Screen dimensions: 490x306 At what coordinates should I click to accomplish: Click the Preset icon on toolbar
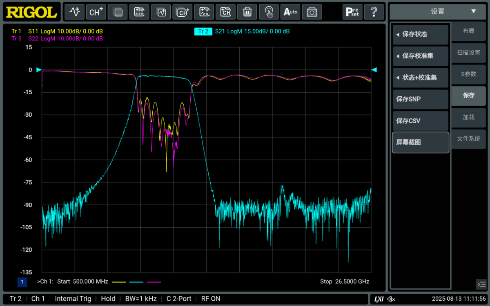(x=352, y=11)
